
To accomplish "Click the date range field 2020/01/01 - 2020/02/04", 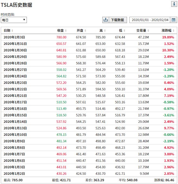I will pyautogui.click(x=150, y=20).
